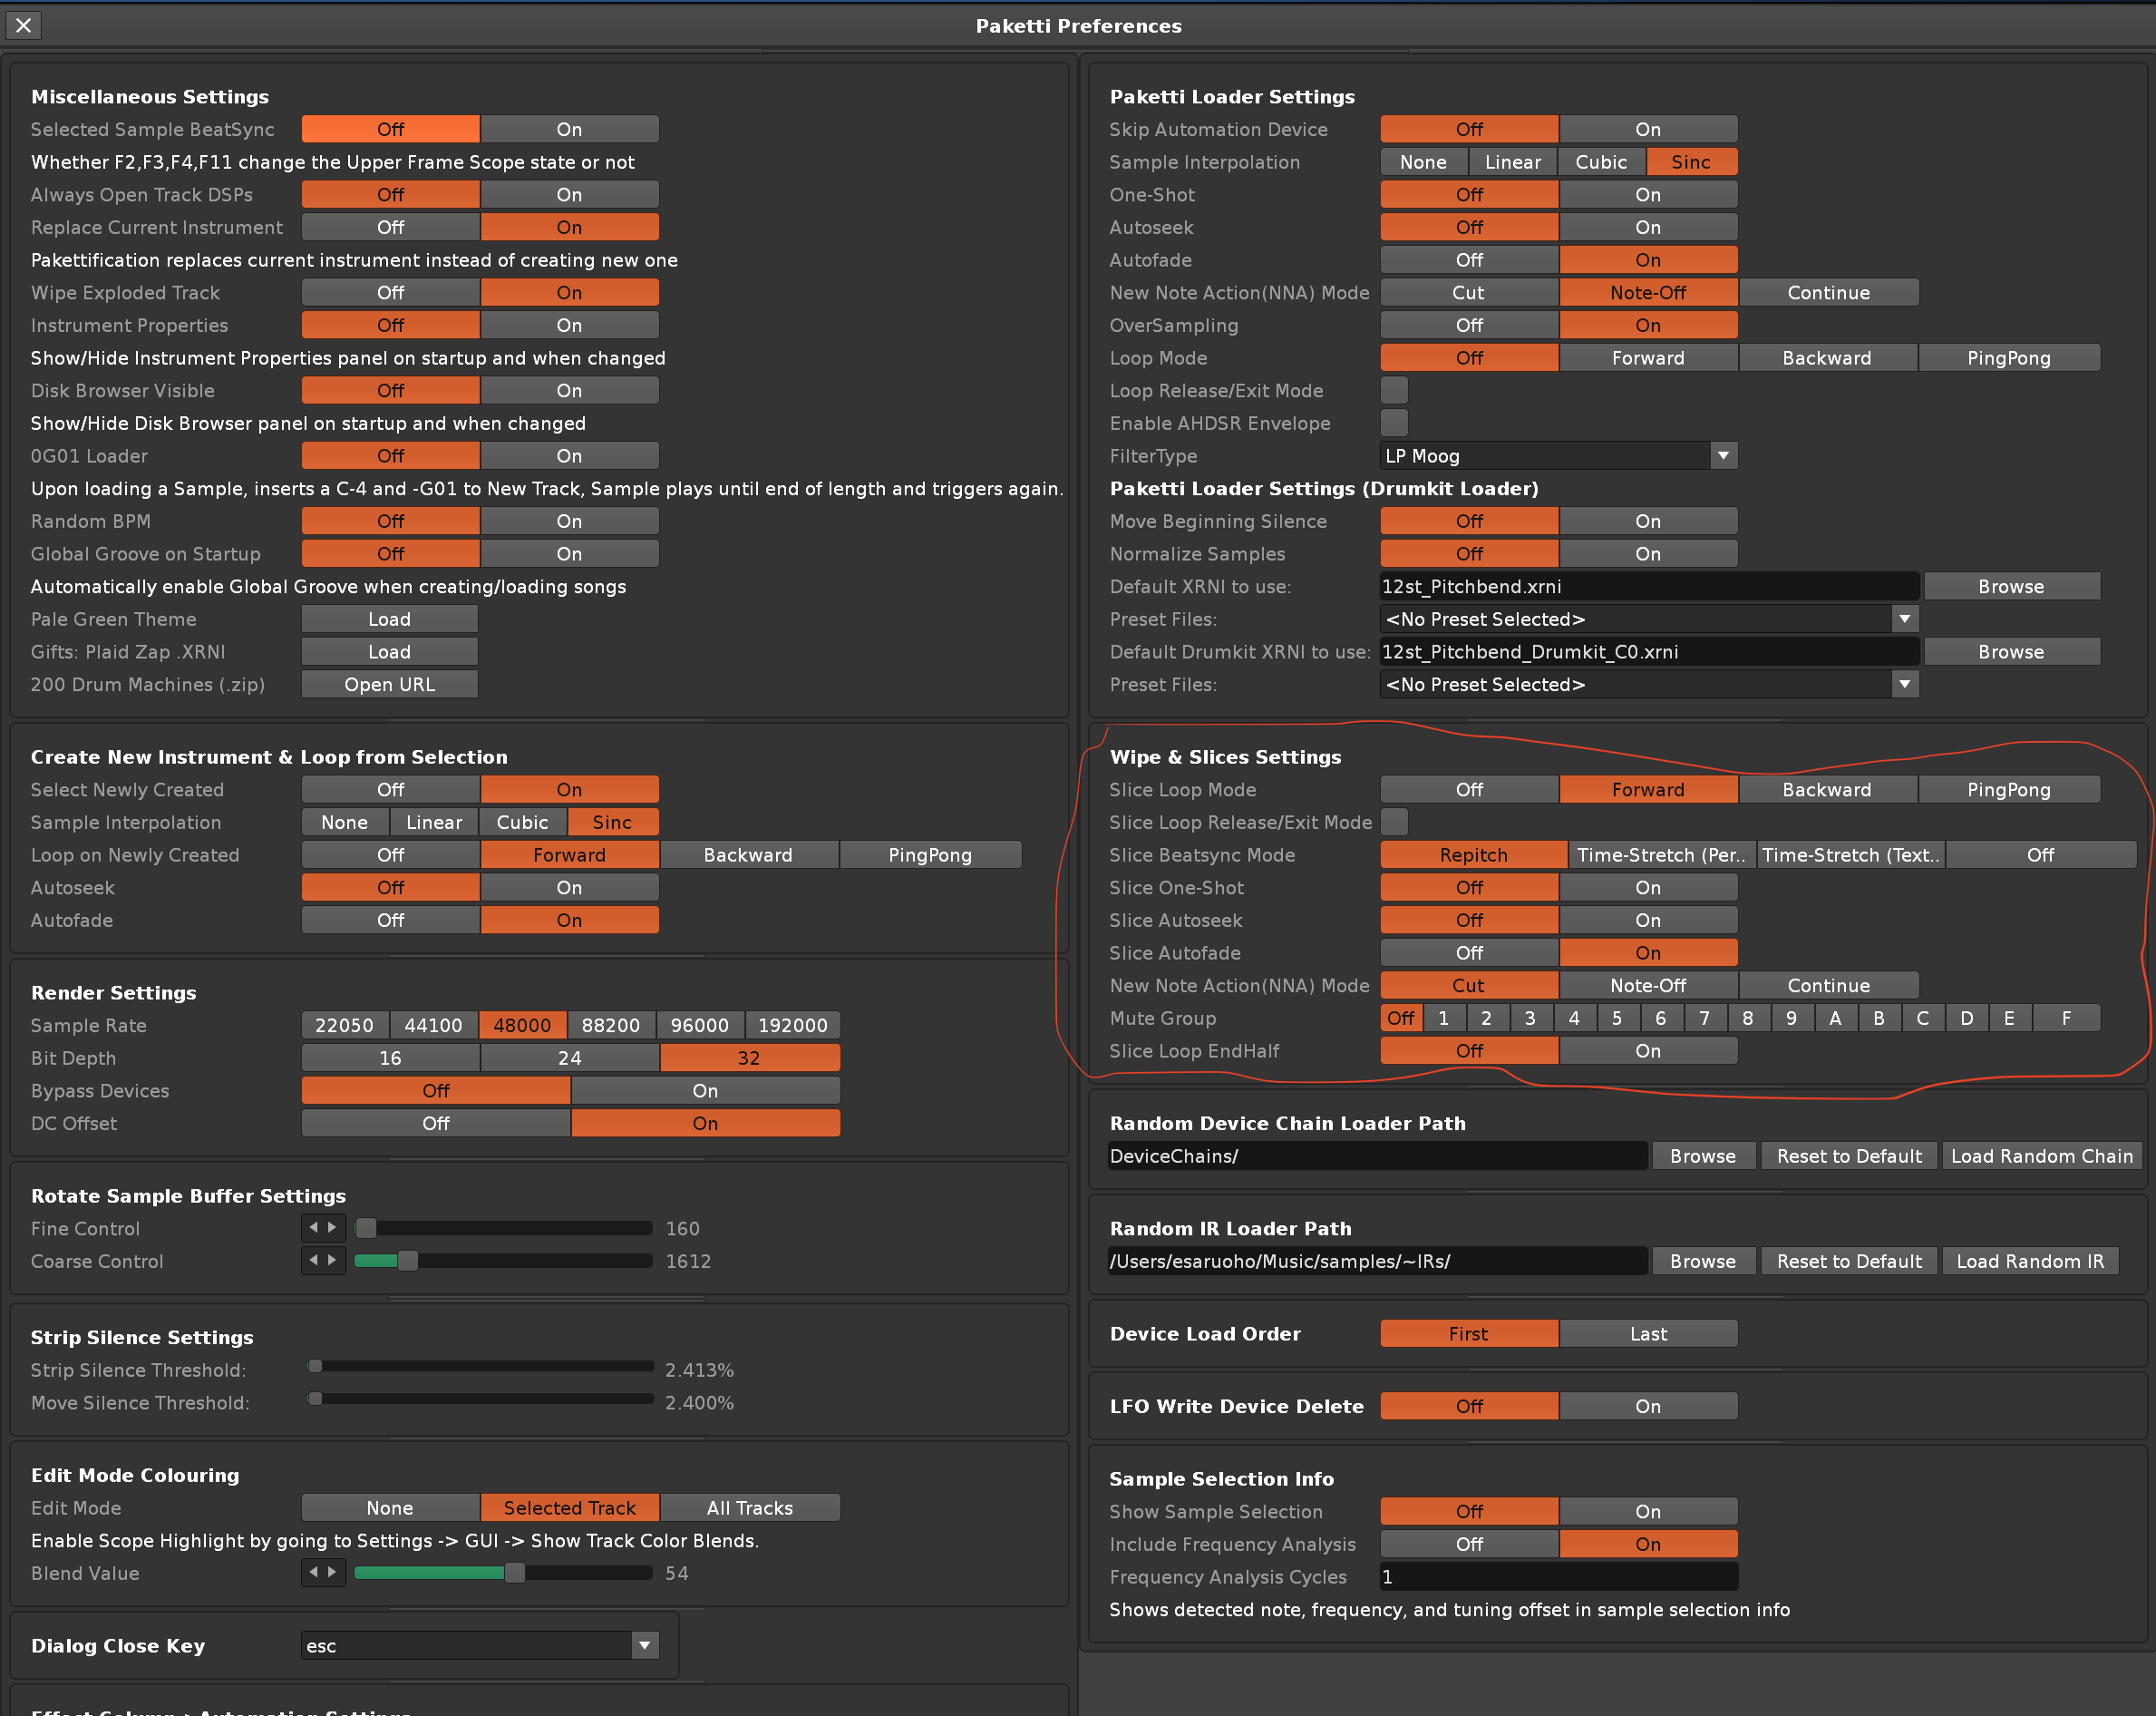Click Load Random Chain button
The width and height of the screenshot is (2156, 1716).
coord(2041,1156)
